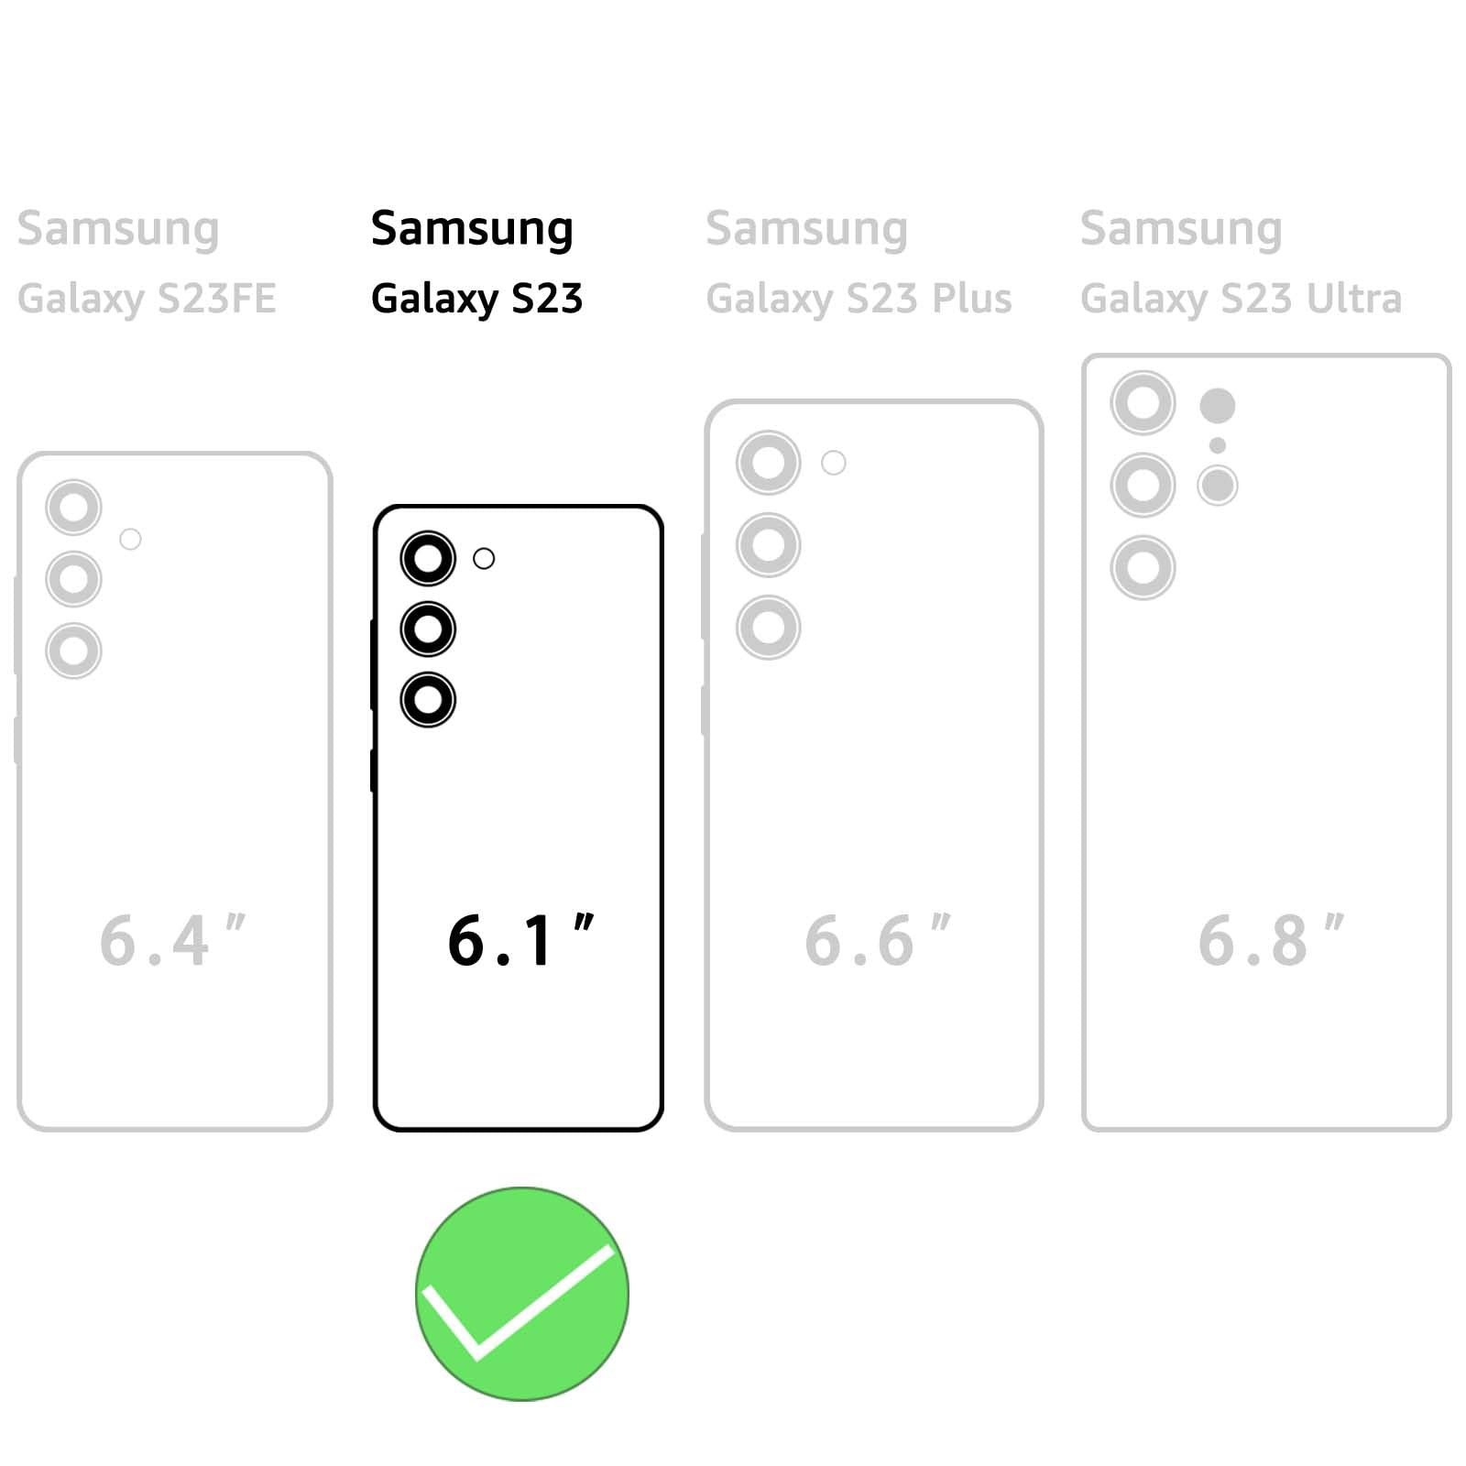Screen dimensions: 1466x1466
Task: Click the "Galaxy S23 Ultra" label text
Action: 1241,299
